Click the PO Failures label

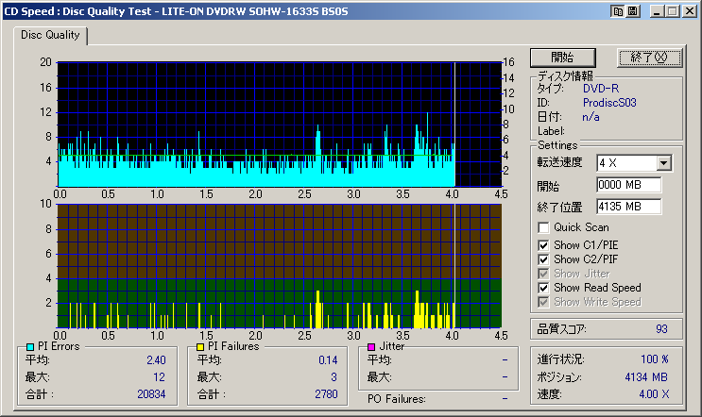point(396,399)
